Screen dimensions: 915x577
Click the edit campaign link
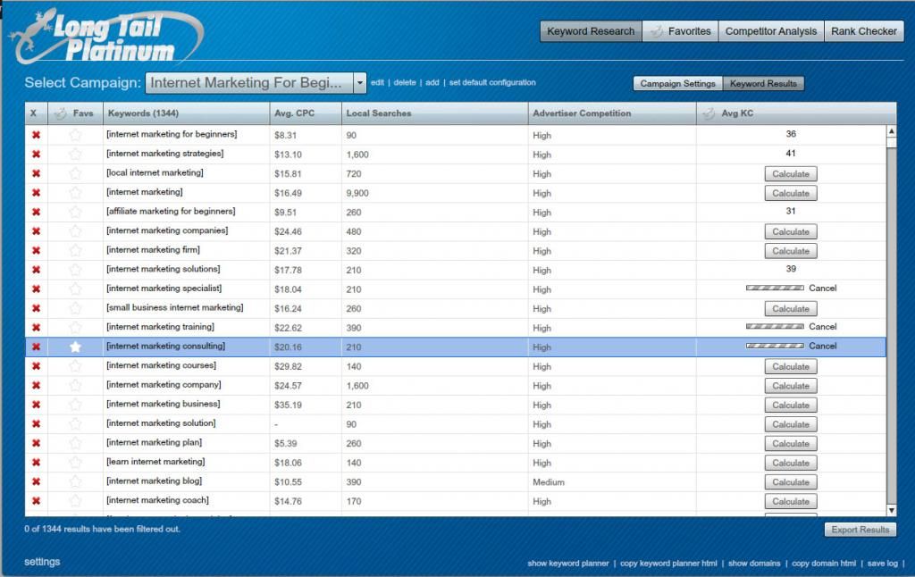[x=378, y=82]
